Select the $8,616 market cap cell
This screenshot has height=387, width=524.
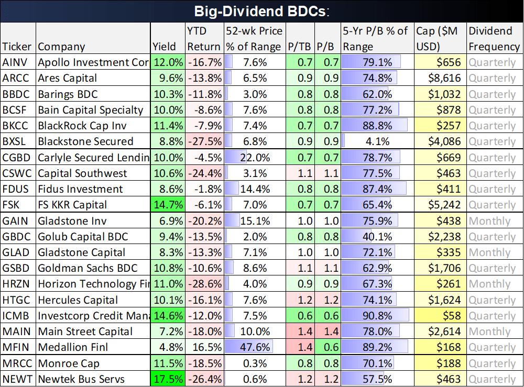coord(440,78)
